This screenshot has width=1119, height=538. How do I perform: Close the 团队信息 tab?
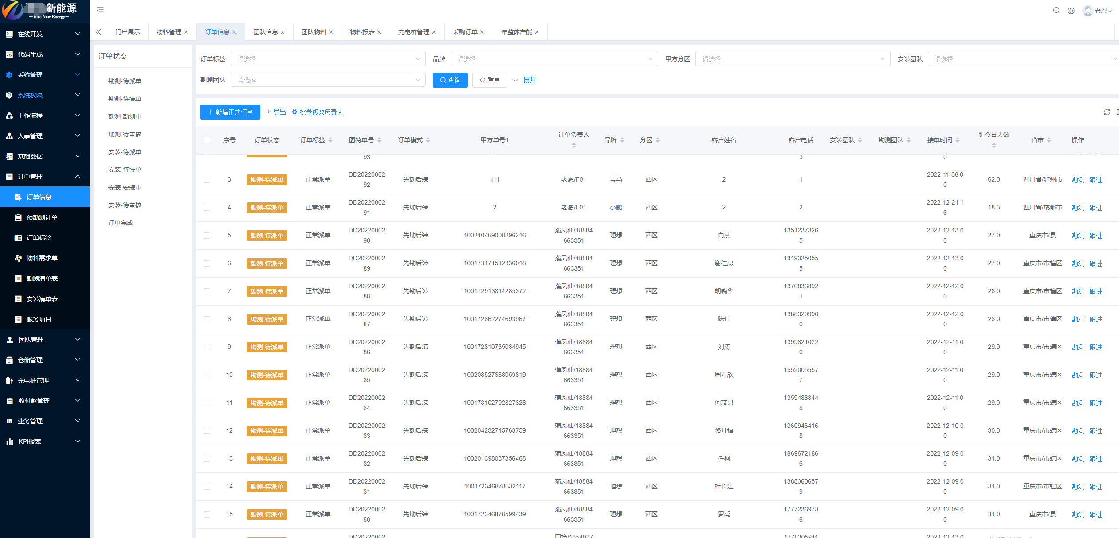(x=283, y=32)
